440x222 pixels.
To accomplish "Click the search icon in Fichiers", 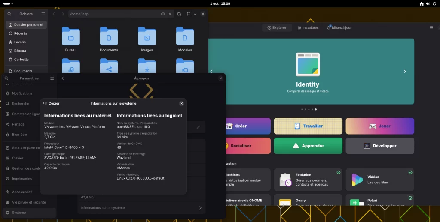I will click(x=9, y=14).
